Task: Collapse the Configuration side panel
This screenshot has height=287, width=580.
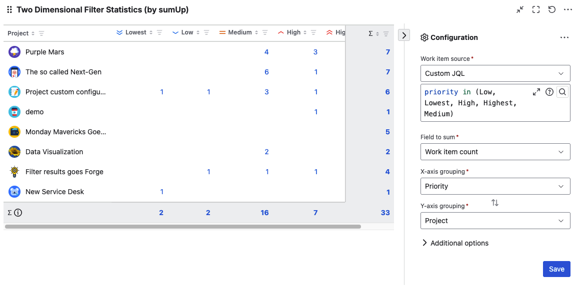Action: (x=403, y=35)
